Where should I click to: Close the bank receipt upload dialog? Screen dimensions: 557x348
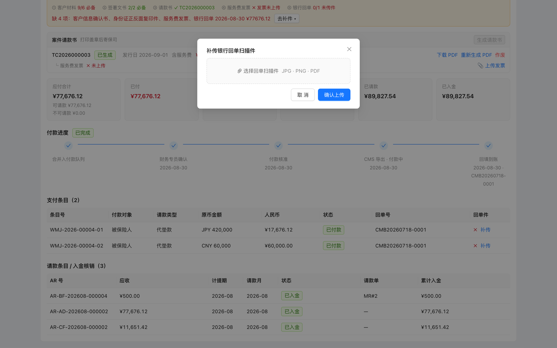(x=349, y=49)
